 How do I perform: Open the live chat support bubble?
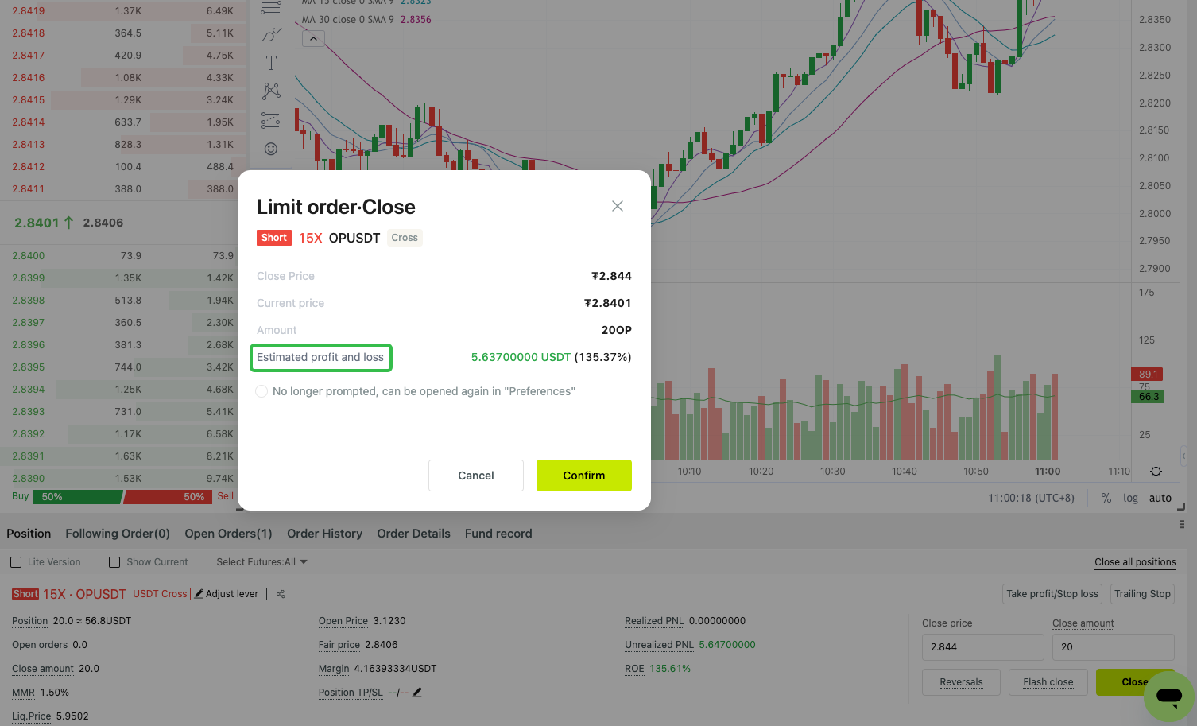point(1168,697)
